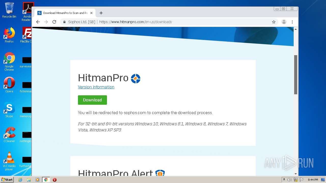Open Internet Explorer from the taskbar
The height and width of the screenshot is (183, 326).
(x=20, y=180)
